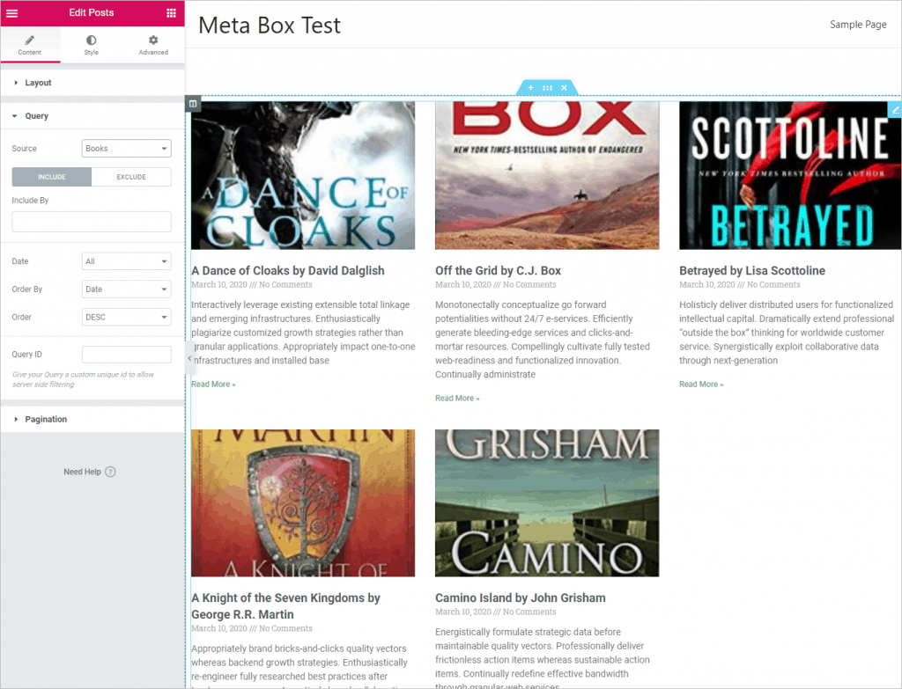Click the Need Help question mark icon
902x689 pixels.
110,473
